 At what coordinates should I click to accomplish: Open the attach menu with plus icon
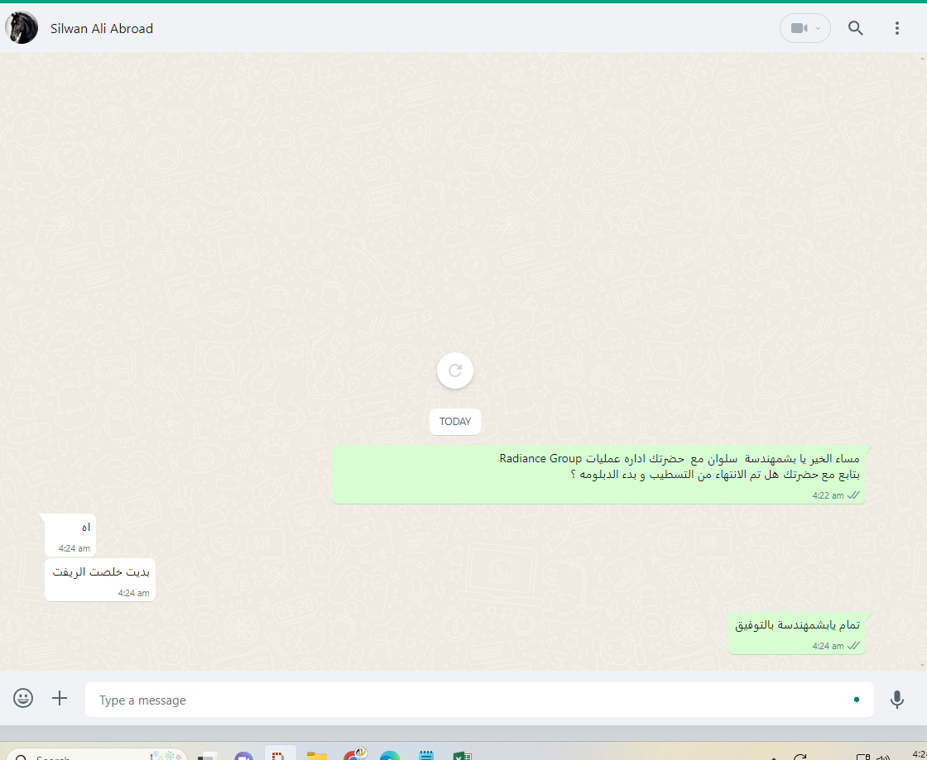[60, 699]
